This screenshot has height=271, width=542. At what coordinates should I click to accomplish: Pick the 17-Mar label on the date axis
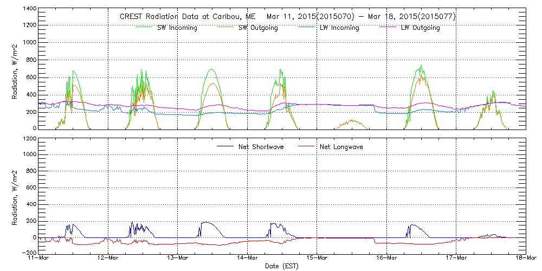pyautogui.click(x=456, y=258)
